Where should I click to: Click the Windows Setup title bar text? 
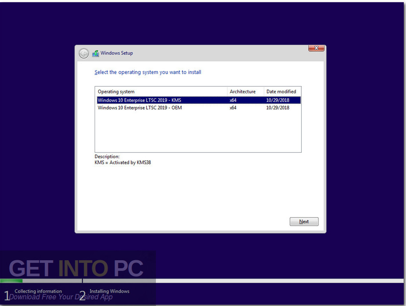point(117,53)
